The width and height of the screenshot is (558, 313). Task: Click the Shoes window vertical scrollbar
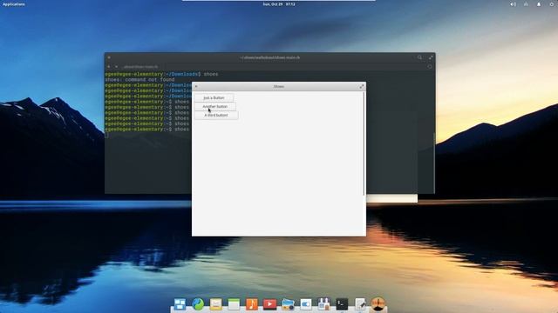coord(364,143)
